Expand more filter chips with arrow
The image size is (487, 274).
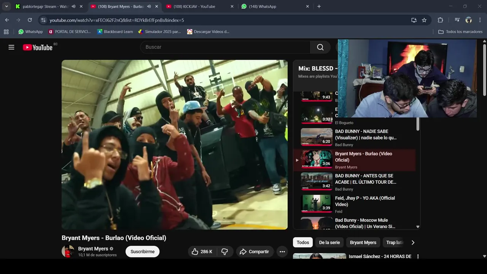[413, 242]
